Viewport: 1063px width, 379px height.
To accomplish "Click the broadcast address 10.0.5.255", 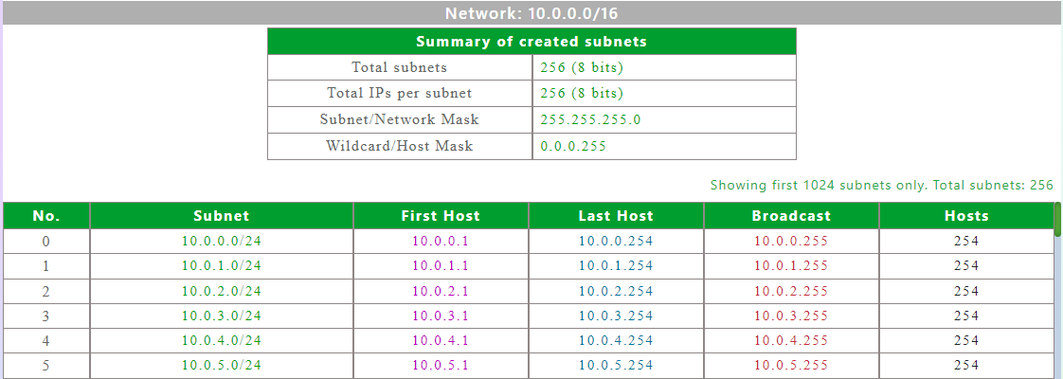I will pos(791,365).
